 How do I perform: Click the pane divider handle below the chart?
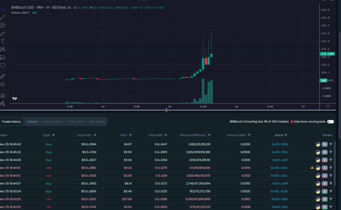click(x=167, y=110)
